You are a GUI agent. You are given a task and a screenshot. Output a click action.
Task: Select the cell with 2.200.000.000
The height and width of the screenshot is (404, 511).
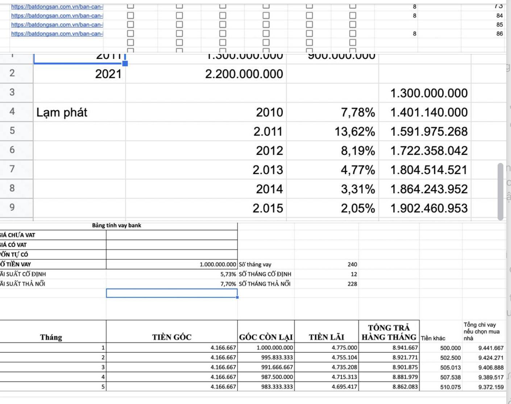tap(206, 74)
